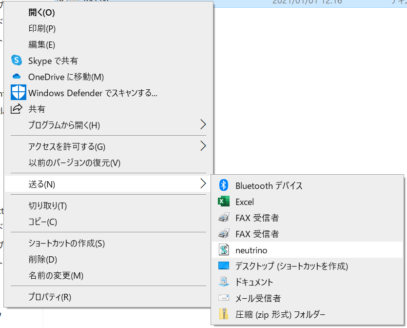
Task: Click the Bluetooth icon in submenu
Action: point(224,185)
